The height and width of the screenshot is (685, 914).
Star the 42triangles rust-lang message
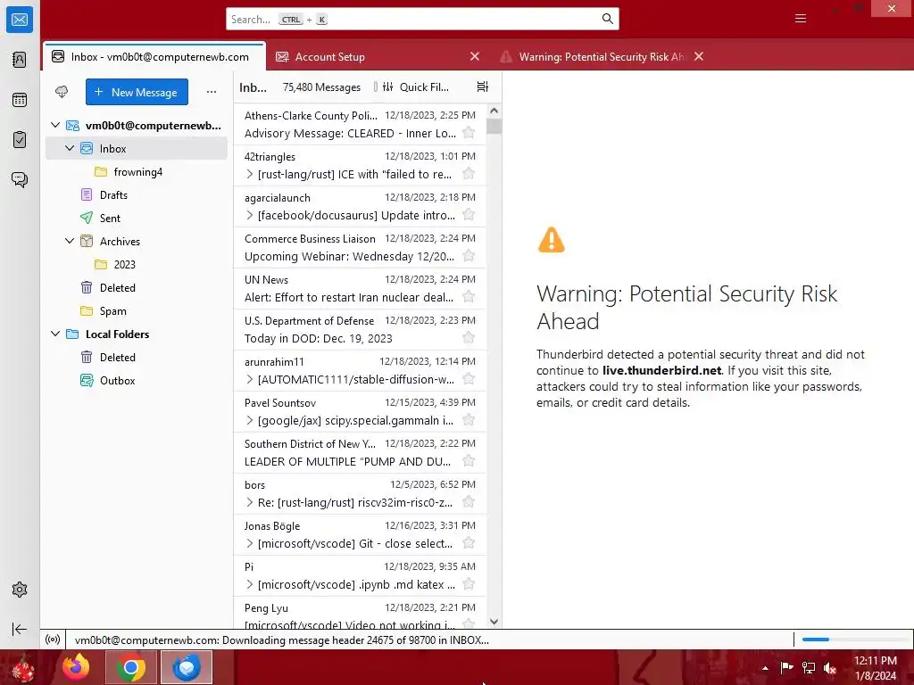click(469, 174)
